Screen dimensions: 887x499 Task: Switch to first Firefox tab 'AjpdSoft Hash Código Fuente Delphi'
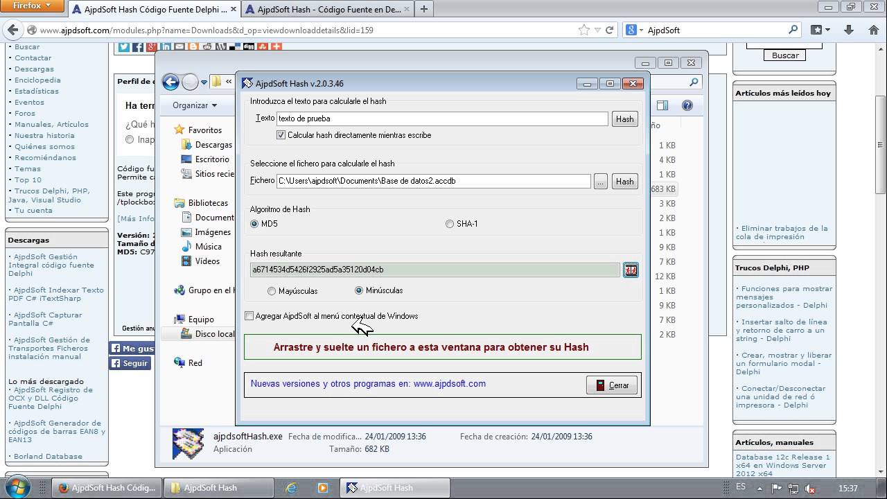point(155,9)
